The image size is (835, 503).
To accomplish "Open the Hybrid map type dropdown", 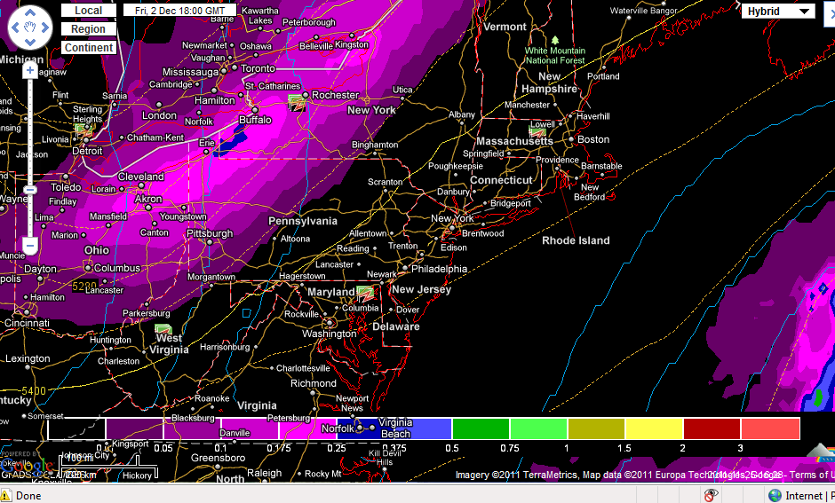I will [778, 12].
